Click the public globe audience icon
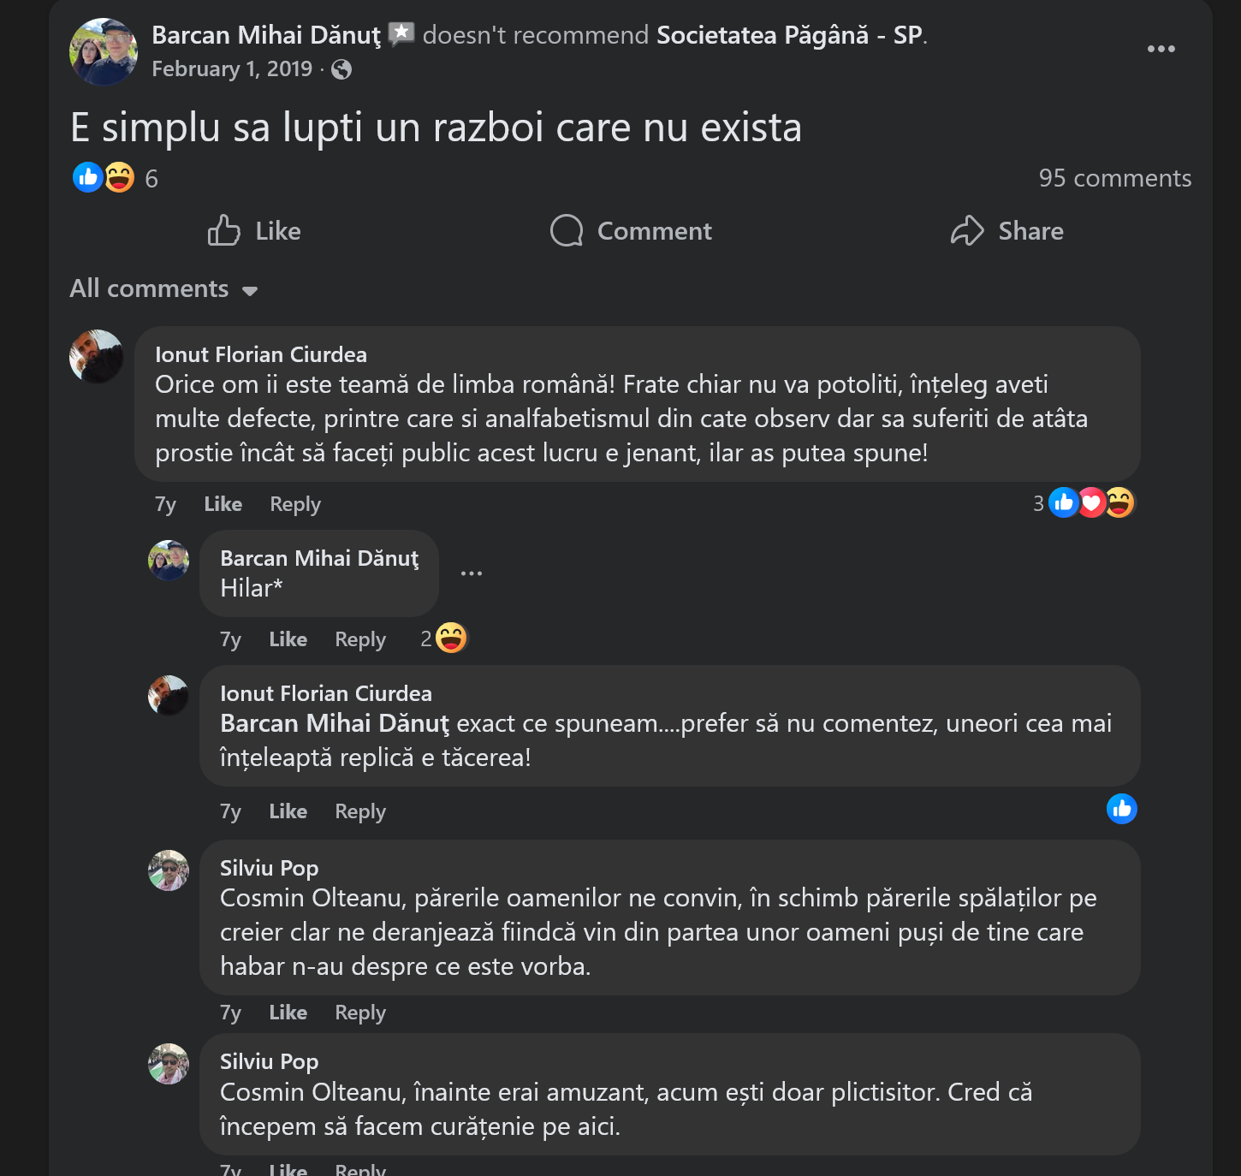Screen dimensions: 1241x1176 341,69
